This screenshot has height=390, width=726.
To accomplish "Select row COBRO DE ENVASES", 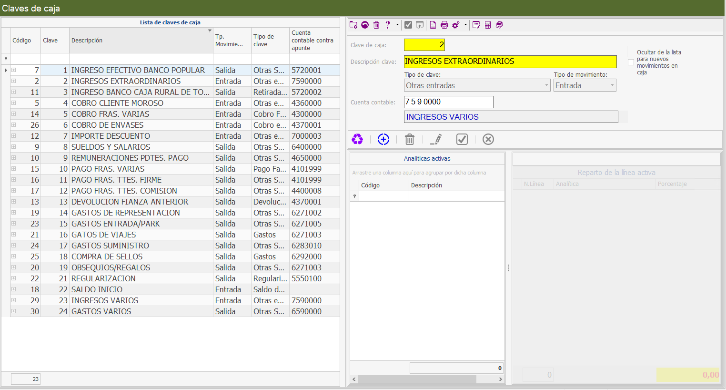I will pyautogui.click(x=175, y=125).
